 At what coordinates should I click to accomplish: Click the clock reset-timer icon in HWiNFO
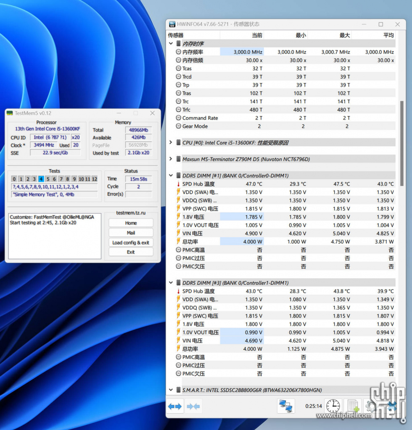333,406
